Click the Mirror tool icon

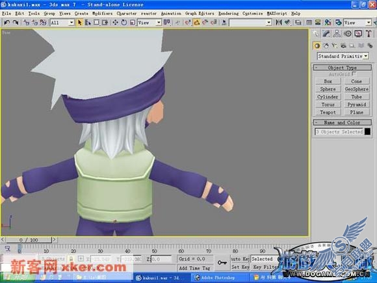pyautogui.click(x=278, y=22)
